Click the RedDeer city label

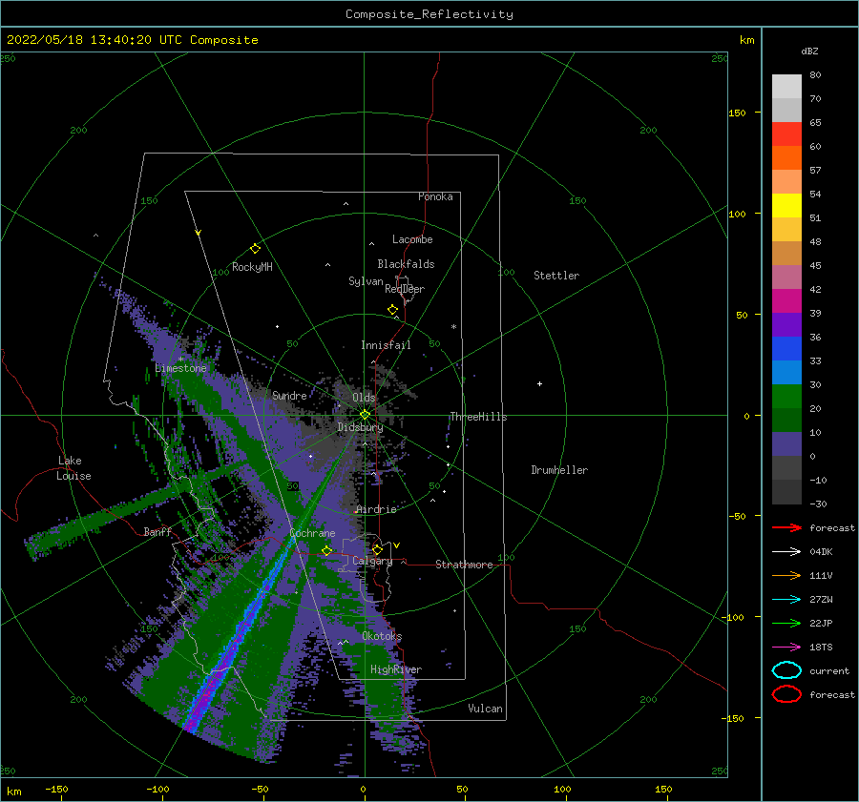click(x=405, y=289)
